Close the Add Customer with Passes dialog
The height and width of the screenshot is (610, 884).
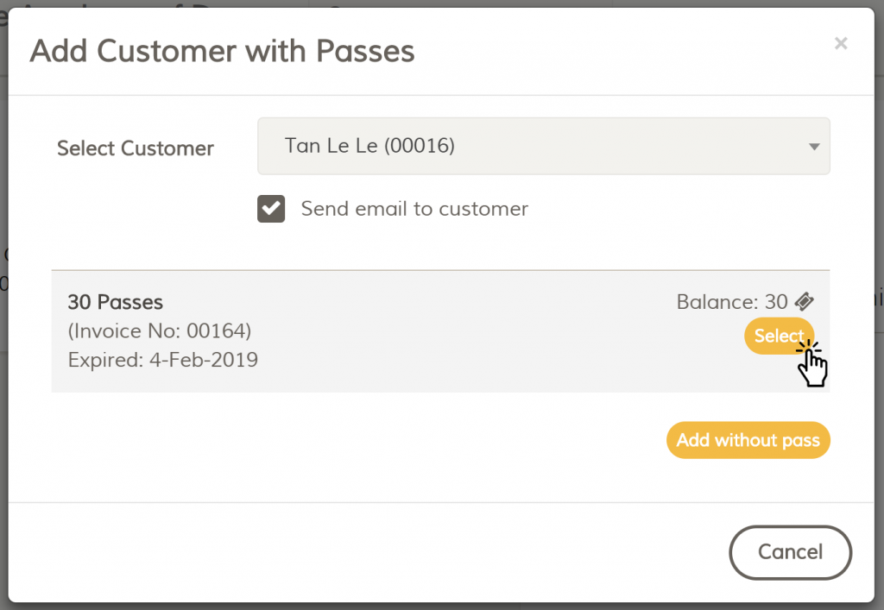coord(841,43)
